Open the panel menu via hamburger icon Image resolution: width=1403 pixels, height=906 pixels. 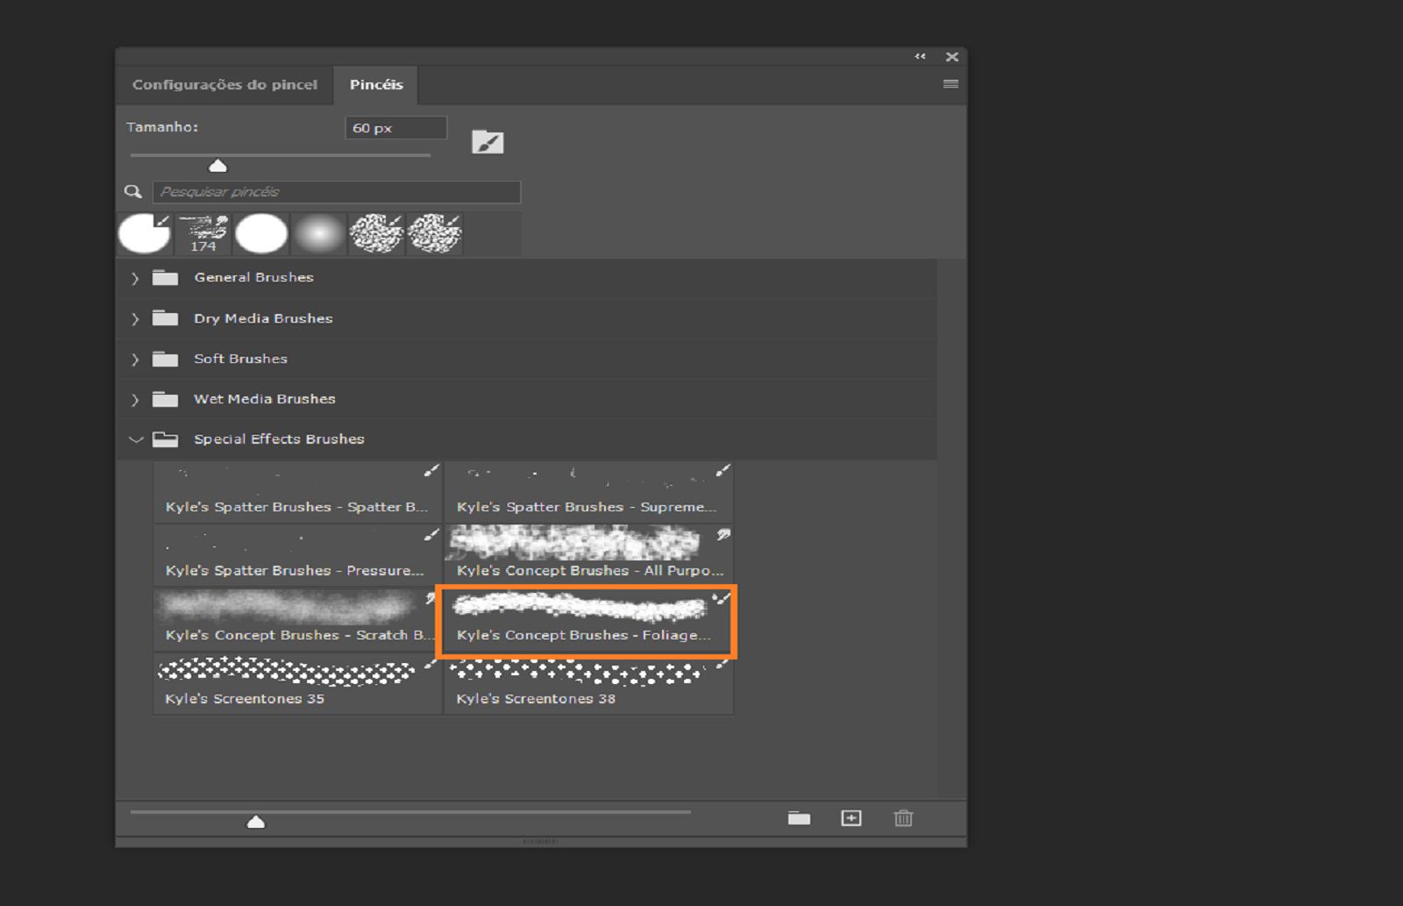pyautogui.click(x=950, y=83)
